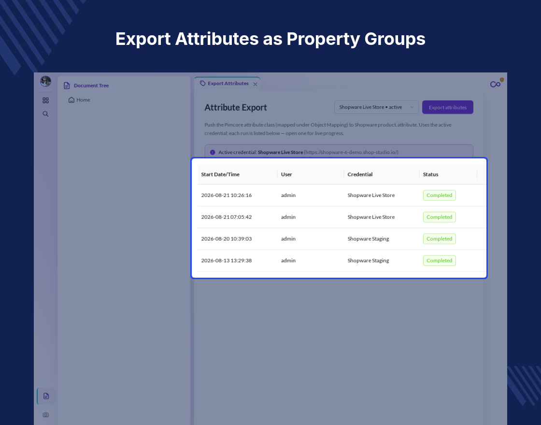
Task: Click the Export attributes button
Action: pos(448,107)
